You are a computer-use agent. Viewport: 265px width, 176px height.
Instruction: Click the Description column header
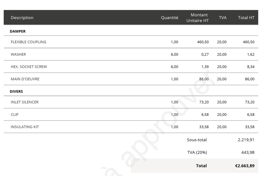coord(22,18)
